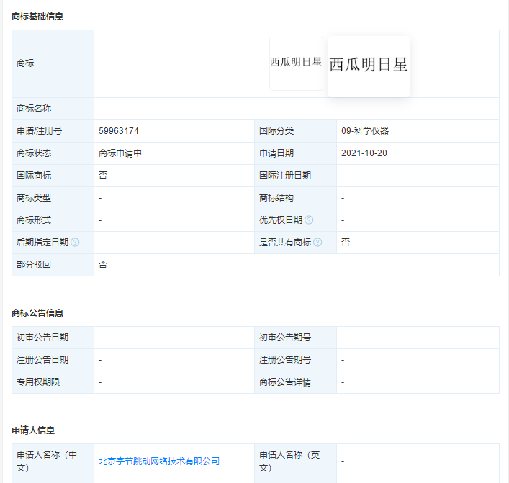The image size is (509, 483).
Task: Click the 初审公告日期 label cell
Action: click(53, 338)
